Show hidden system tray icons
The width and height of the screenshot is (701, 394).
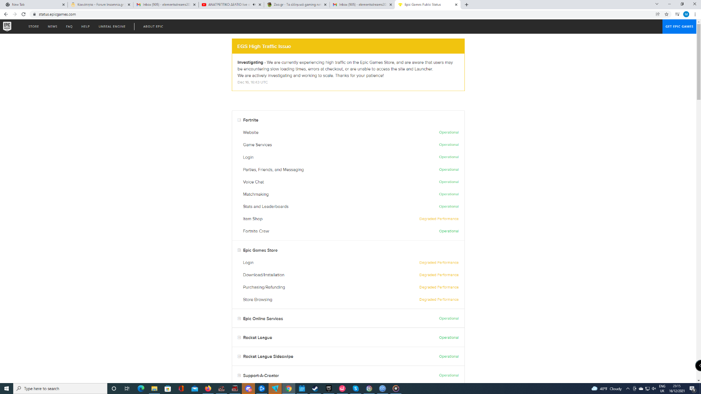628,388
